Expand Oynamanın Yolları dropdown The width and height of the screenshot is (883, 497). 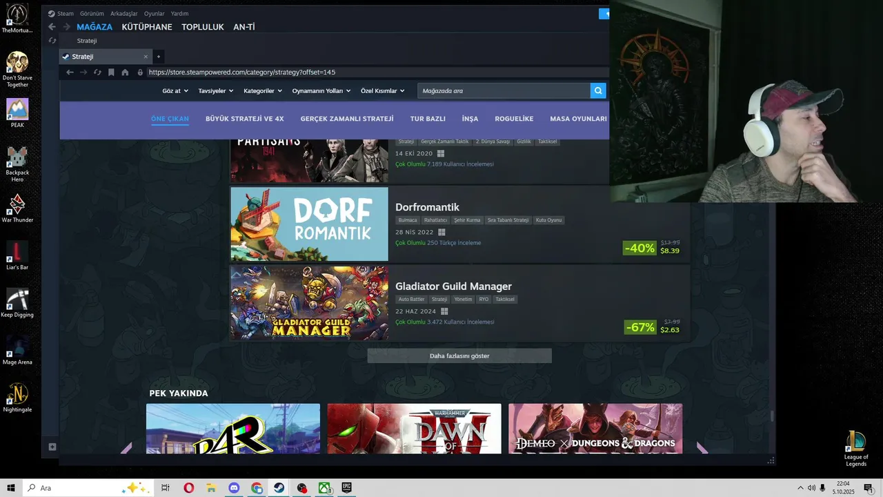click(x=321, y=90)
